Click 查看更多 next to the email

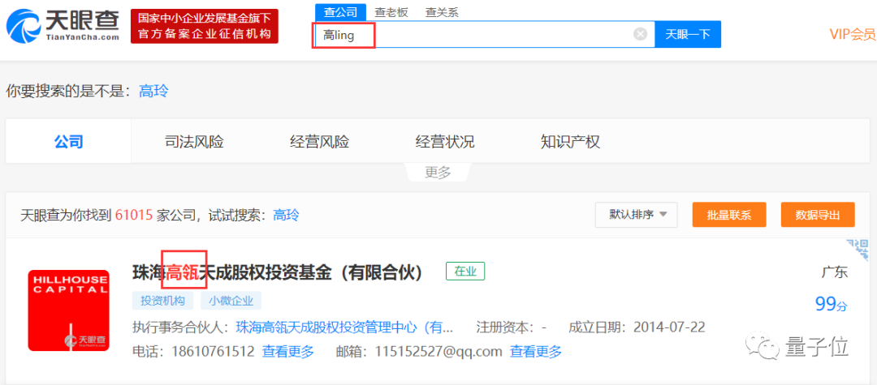click(x=536, y=352)
